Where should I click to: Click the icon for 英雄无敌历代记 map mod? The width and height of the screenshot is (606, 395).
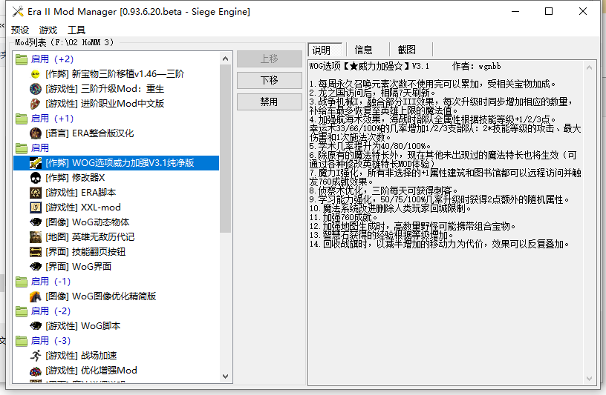click(35, 237)
